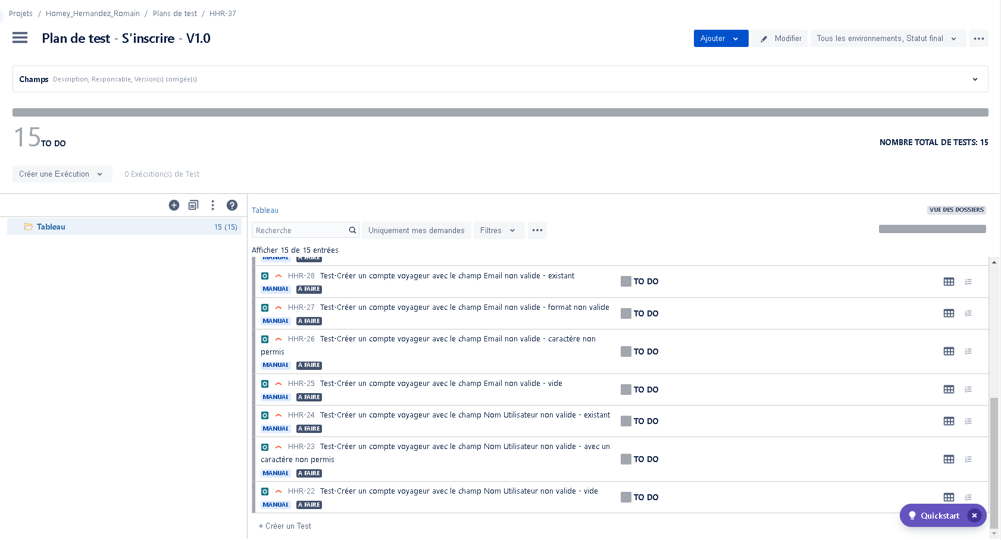
Task: Click the gray test progress bar
Action: pos(500,112)
